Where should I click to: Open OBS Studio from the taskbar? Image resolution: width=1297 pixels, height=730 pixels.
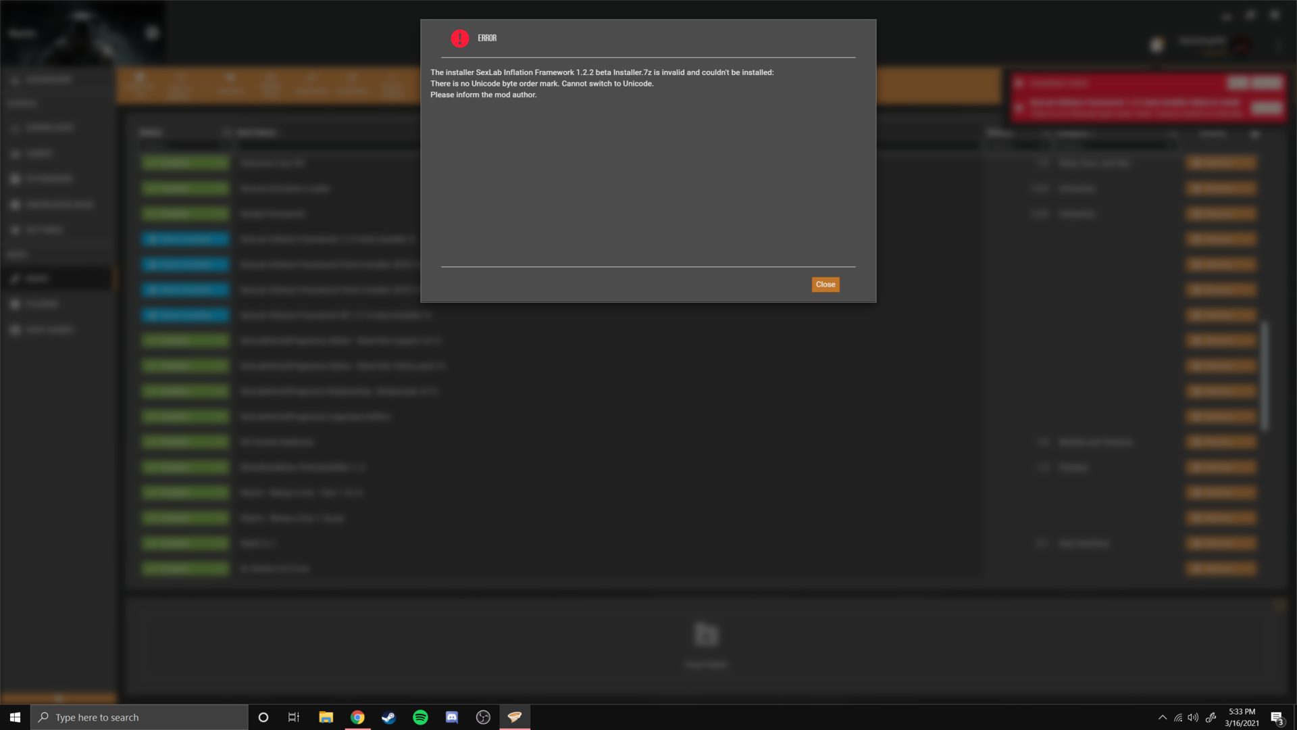coord(483,717)
